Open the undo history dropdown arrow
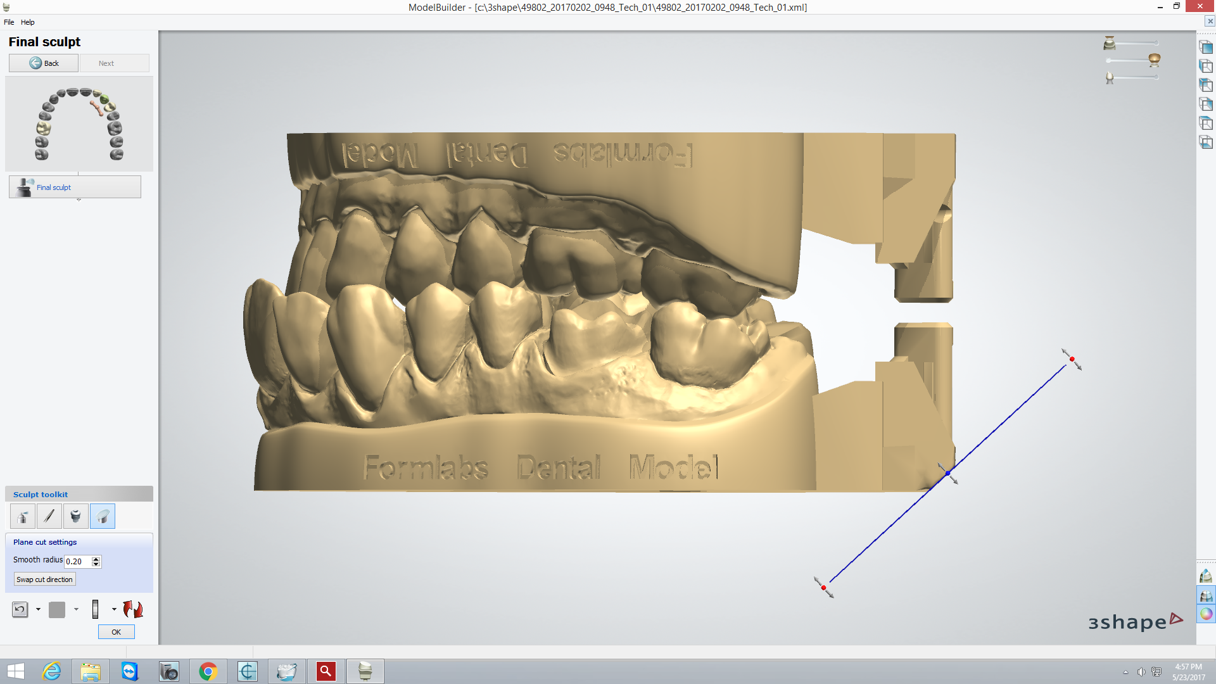The image size is (1216, 684). tap(38, 609)
